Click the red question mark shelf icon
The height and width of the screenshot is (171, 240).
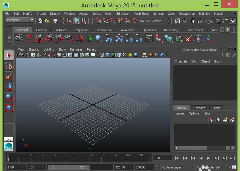click(x=29, y=38)
